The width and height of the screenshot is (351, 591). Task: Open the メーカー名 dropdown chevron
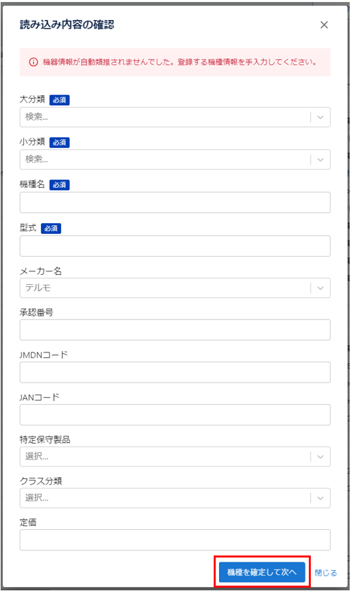click(320, 288)
